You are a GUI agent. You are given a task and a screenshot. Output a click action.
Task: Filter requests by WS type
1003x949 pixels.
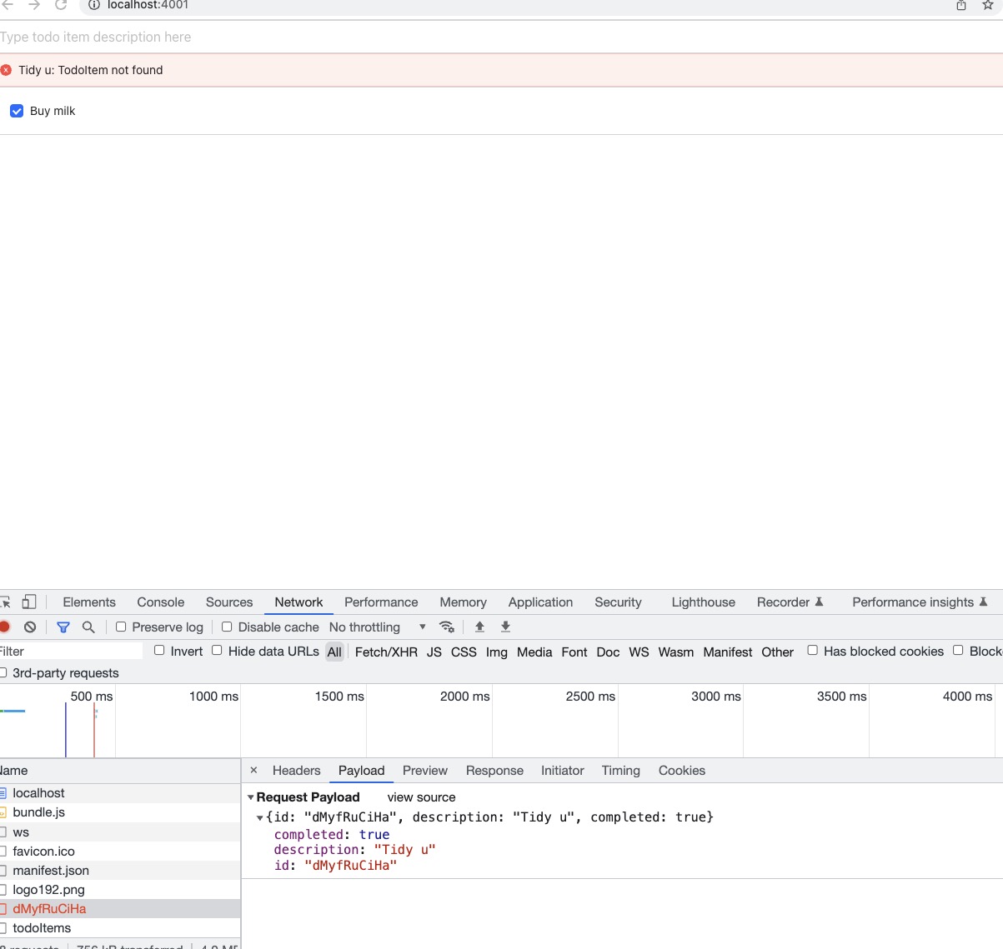(x=639, y=652)
